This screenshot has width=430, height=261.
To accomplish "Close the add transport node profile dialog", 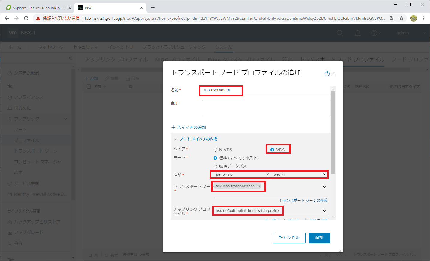I will [x=334, y=73].
